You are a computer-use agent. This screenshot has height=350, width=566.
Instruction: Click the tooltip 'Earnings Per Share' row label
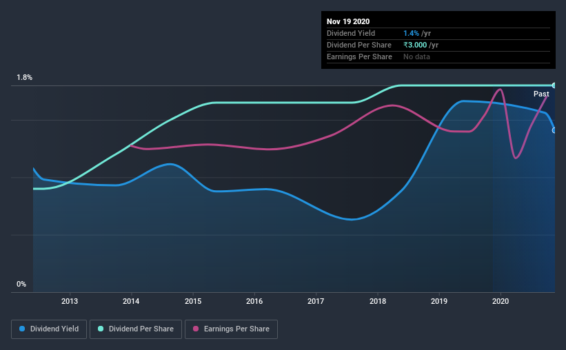[359, 56]
